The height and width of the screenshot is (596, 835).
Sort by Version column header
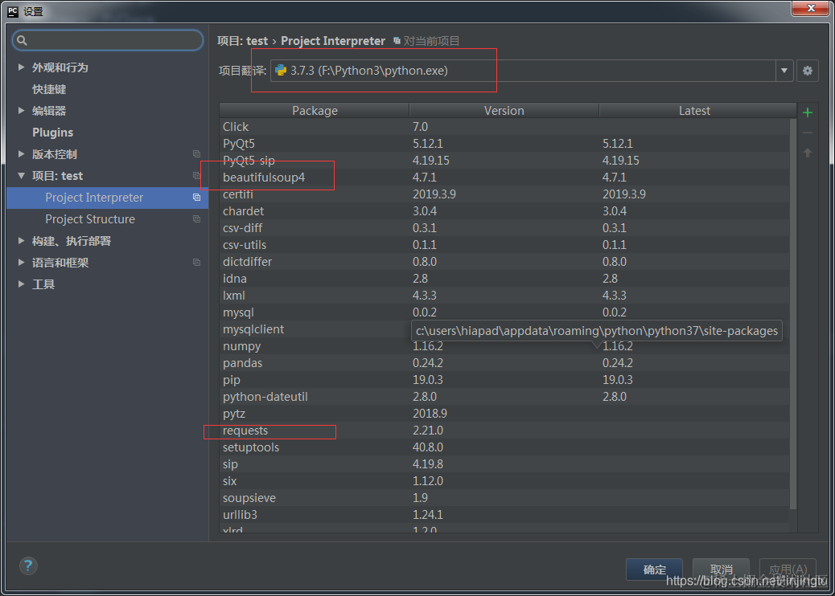pyautogui.click(x=504, y=111)
